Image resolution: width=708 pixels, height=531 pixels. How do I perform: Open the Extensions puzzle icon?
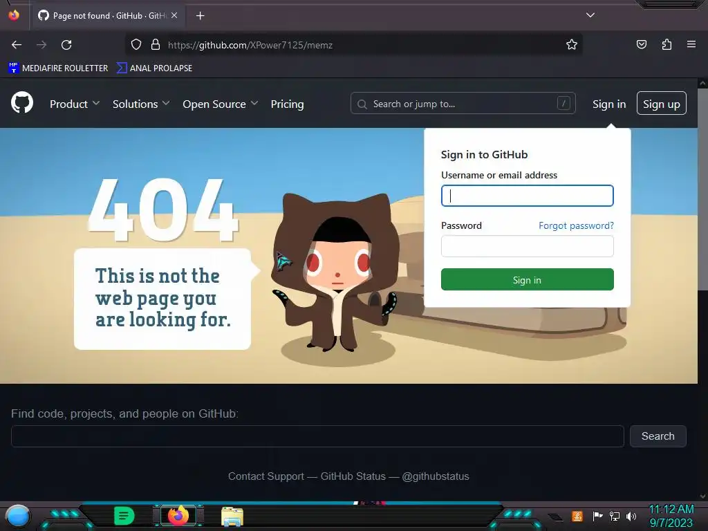[667, 45]
